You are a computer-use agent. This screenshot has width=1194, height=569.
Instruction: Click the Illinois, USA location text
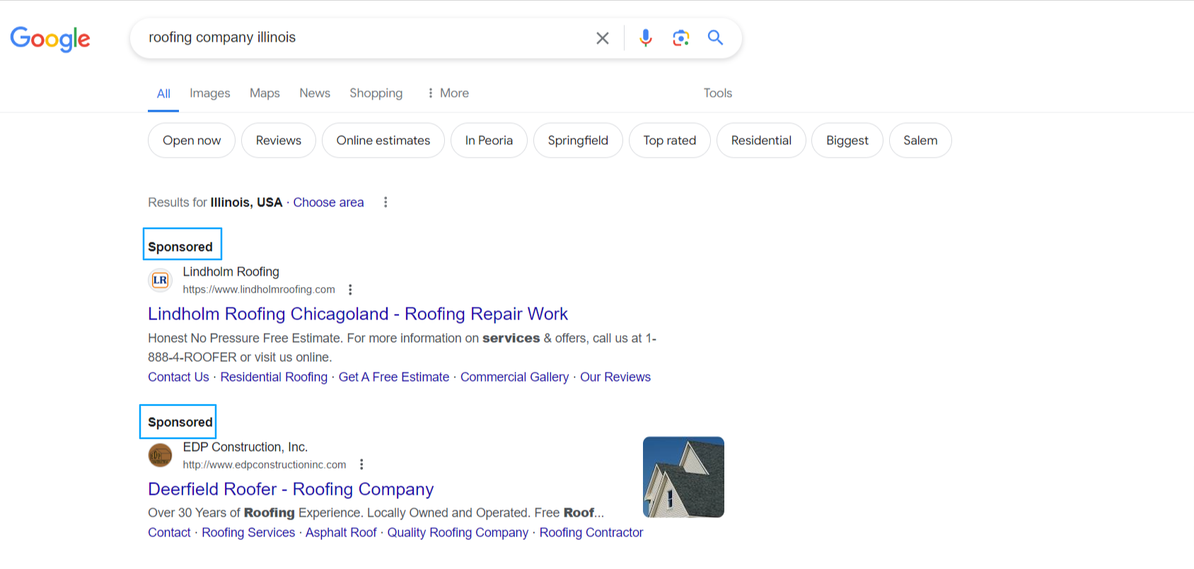click(246, 202)
